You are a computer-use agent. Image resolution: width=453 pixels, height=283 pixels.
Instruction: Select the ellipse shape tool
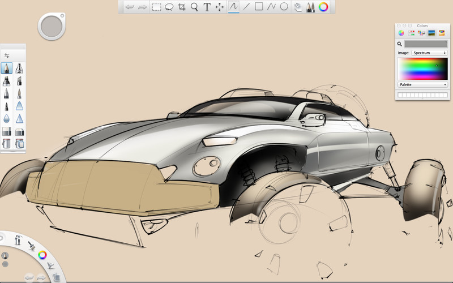point(284,7)
